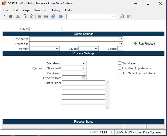Open attachments with the paperclip icon

tap(53, 16)
